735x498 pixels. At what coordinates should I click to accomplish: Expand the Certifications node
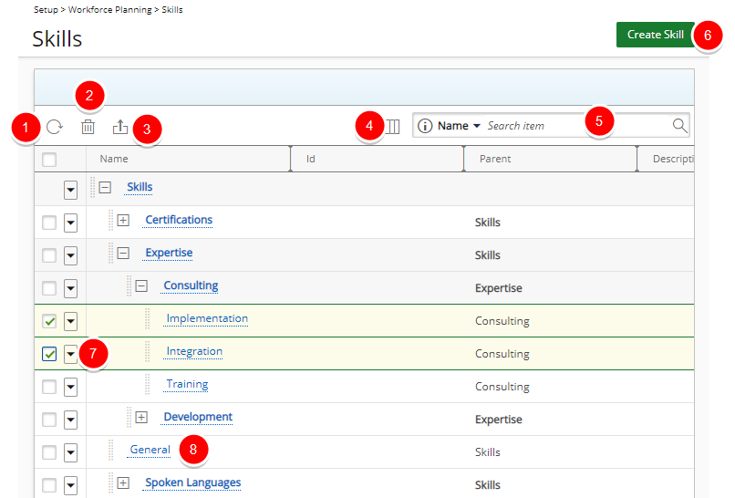(x=123, y=221)
